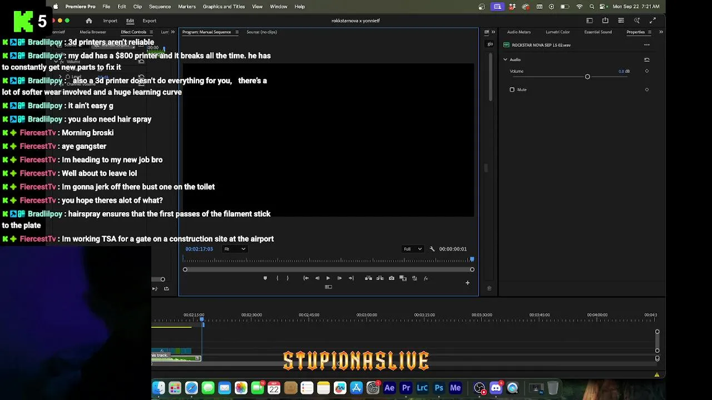Click the 00:02:17:03 playhead timecode
This screenshot has height=400, width=712.
199,249
